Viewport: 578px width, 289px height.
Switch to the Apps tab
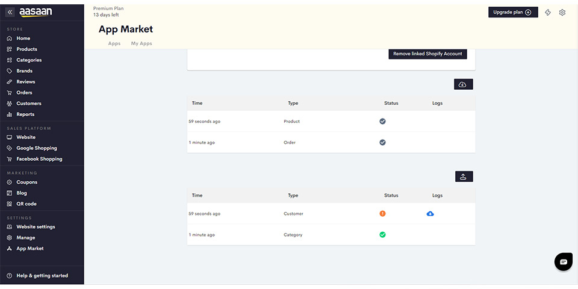[x=114, y=43]
